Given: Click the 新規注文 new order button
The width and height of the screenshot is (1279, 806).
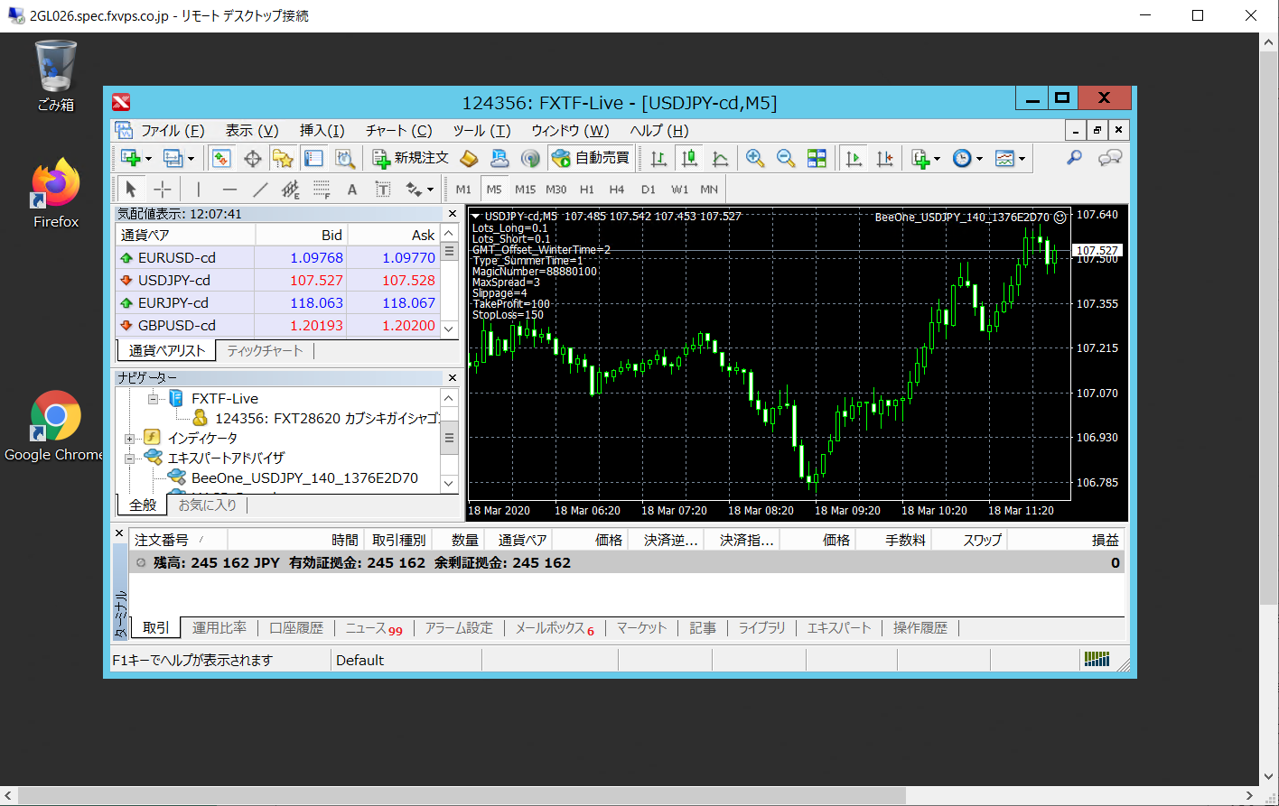Looking at the screenshot, I should coord(411,158).
